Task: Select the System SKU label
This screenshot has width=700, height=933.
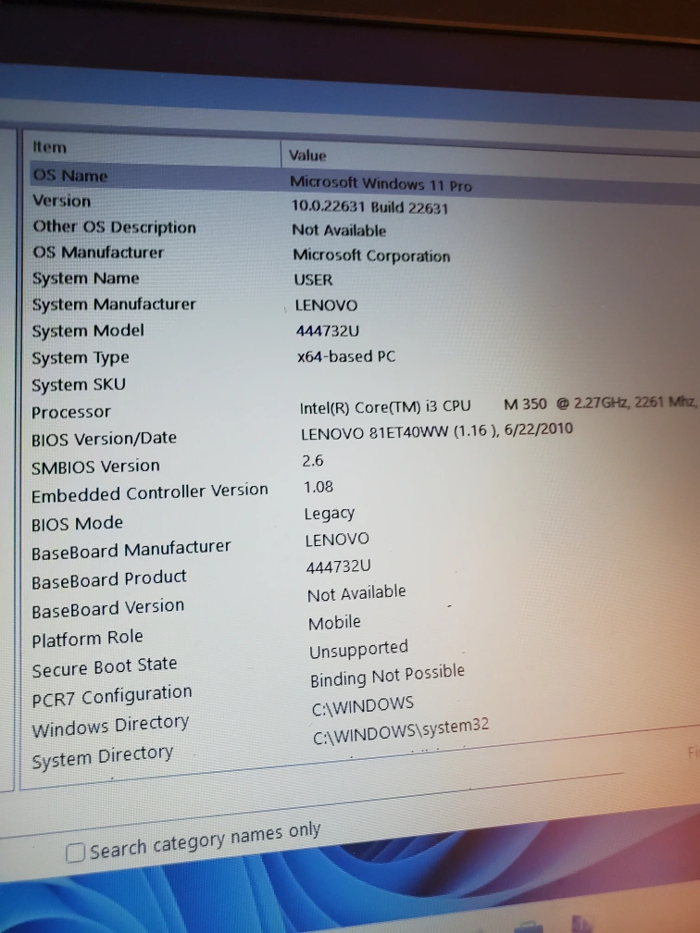Action: point(79,384)
